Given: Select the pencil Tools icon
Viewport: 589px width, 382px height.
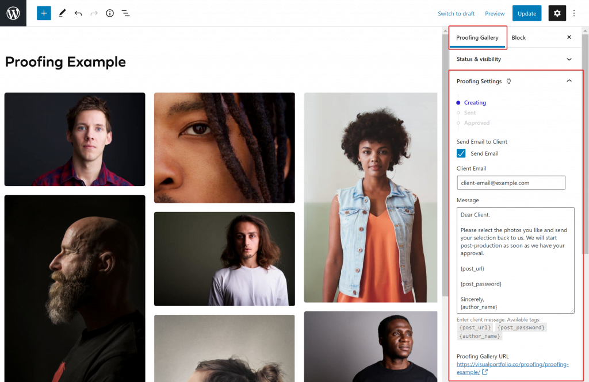Looking at the screenshot, I should 62,13.
